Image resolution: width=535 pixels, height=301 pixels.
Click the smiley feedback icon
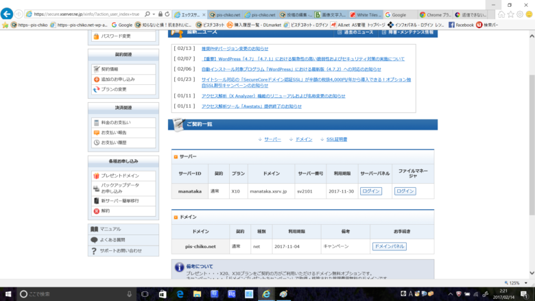[x=529, y=14]
